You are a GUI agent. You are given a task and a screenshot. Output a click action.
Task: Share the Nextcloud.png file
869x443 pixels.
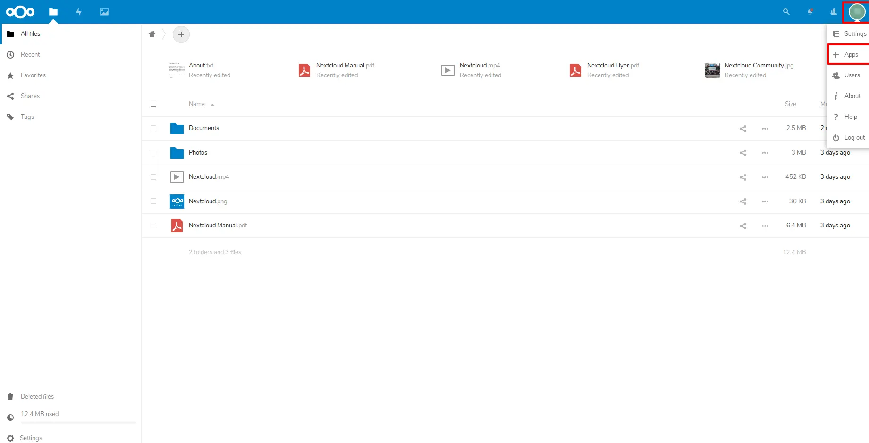click(x=743, y=201)
